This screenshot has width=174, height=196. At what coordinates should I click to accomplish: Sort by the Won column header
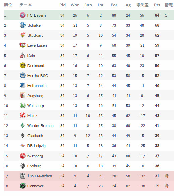pos(75,5)
